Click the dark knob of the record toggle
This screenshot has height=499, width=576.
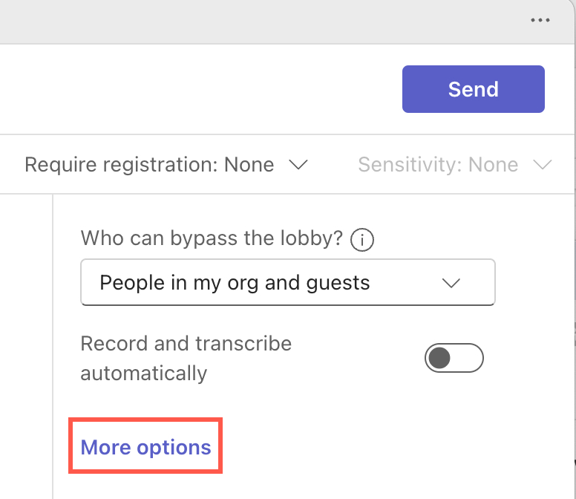point(440,358)
